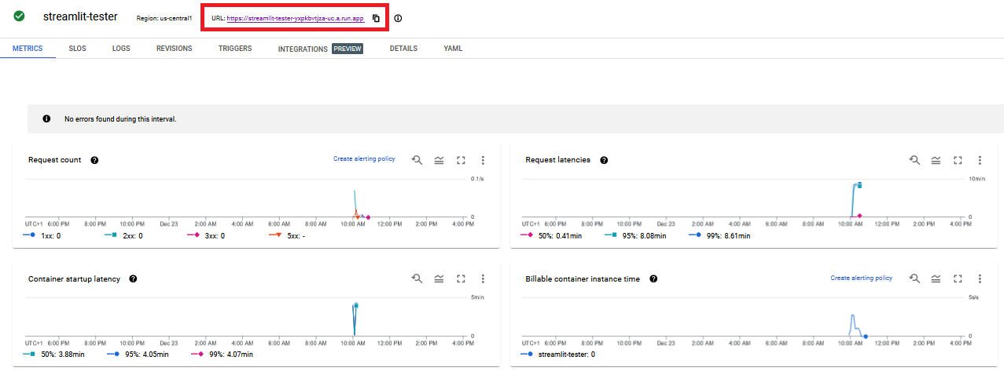Open more options menu for Request latencies
The width and height of the screenshot is (1004, 371).
coord(980,160)
